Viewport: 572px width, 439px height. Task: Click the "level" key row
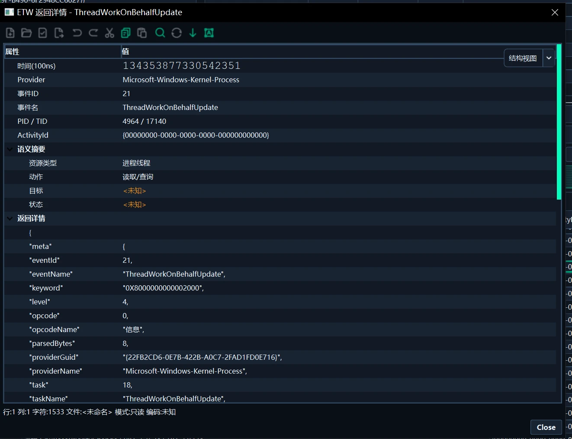pyautogui.click(x=280, y=302)
